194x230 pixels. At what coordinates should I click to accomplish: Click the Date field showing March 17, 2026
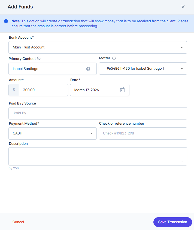click(x=95, y=90)
